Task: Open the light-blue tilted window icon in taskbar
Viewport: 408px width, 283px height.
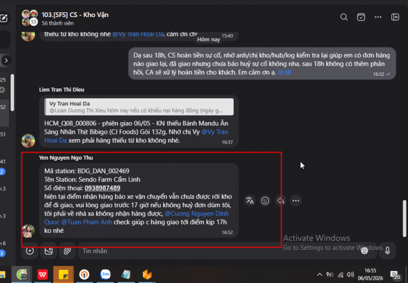Action: [126, 274]
